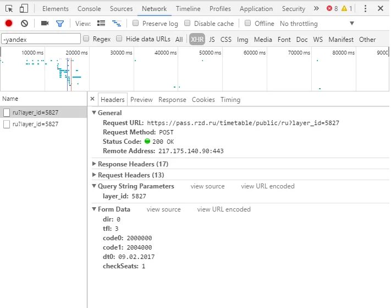
Task: Open the Timeline tab
Action: pyautogui.click(x=188, y=9)
